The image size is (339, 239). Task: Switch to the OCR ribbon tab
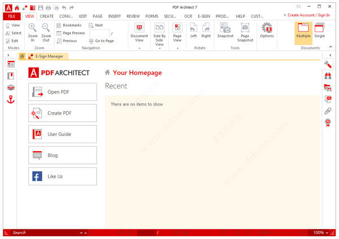[x=188, y=16]
